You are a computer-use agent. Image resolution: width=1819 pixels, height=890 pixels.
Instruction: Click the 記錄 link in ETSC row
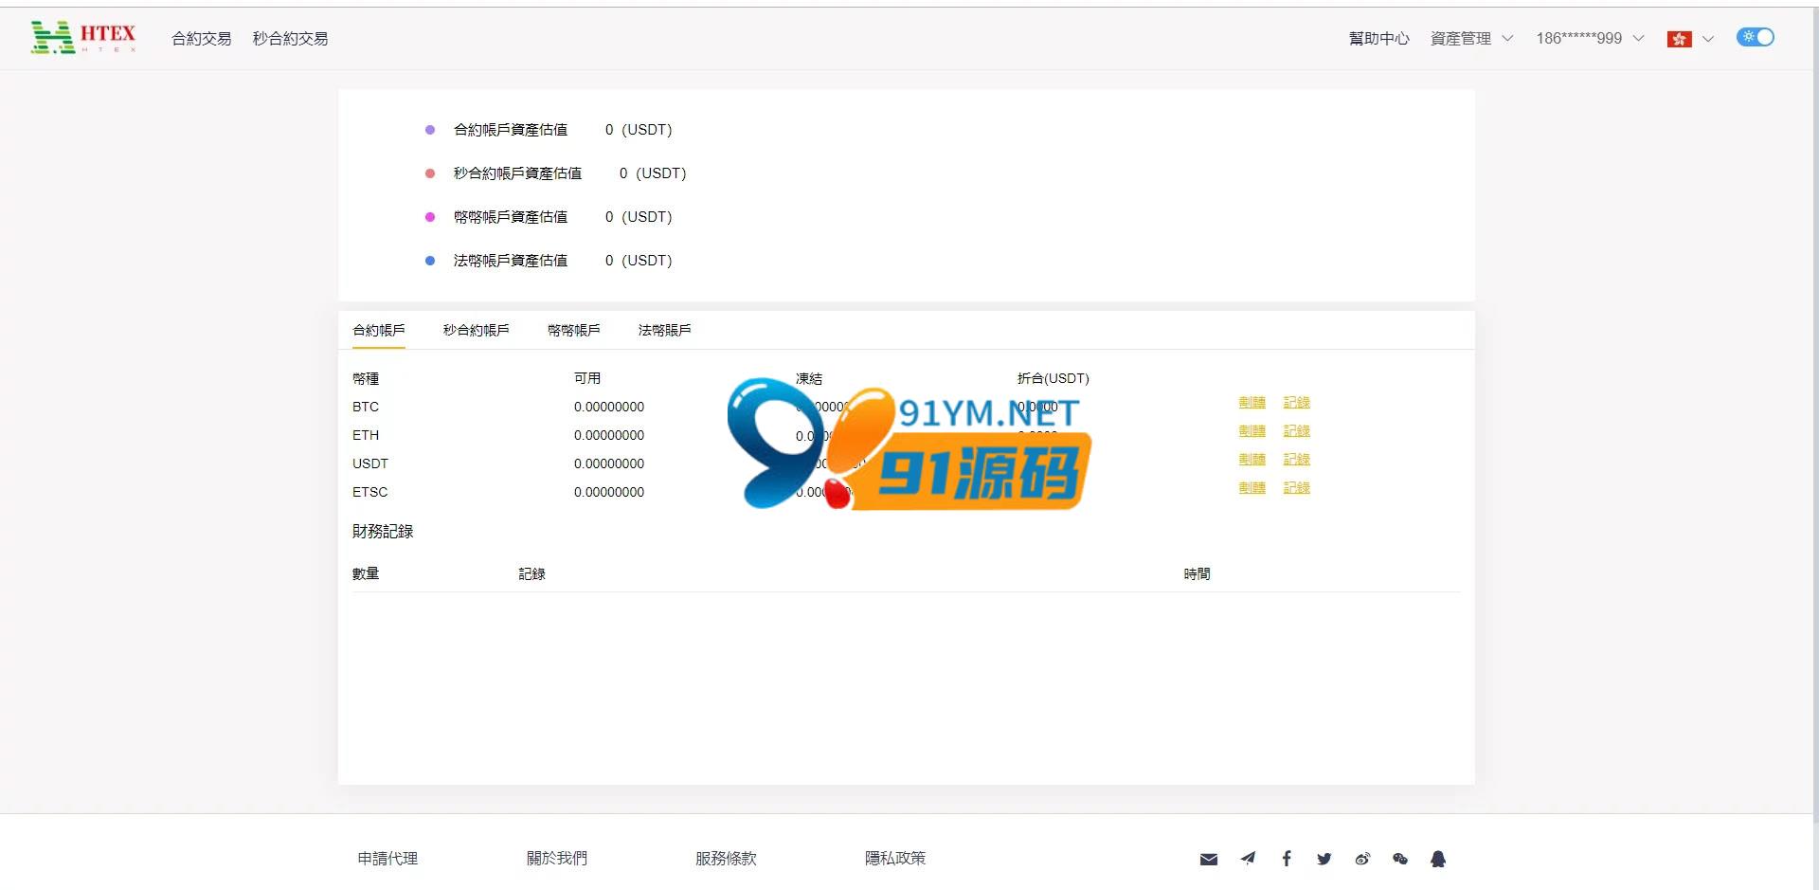pos(1297,488)
